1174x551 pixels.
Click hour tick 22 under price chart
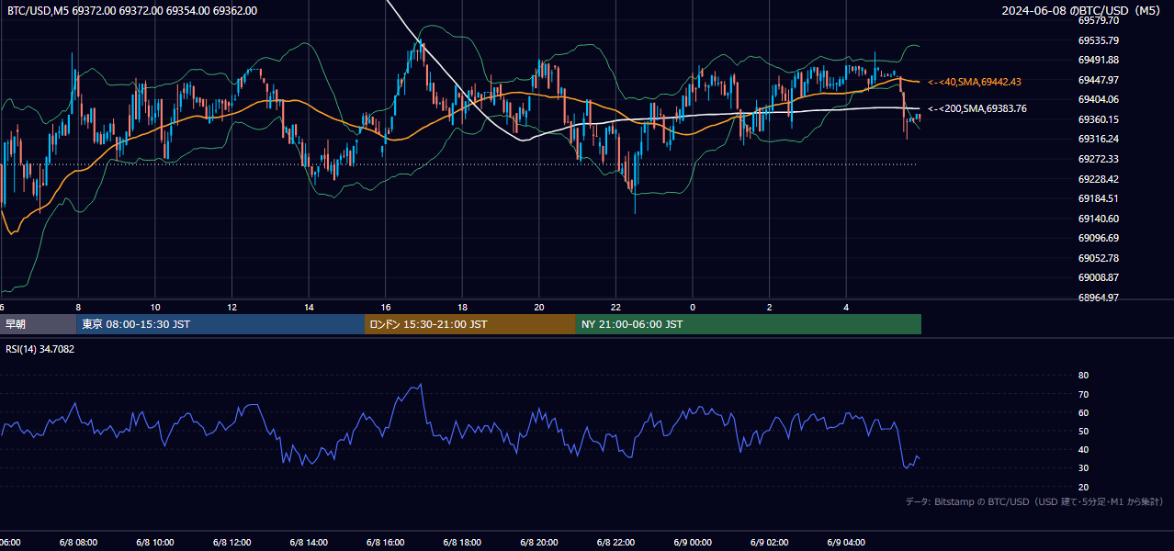pos(616,307)
